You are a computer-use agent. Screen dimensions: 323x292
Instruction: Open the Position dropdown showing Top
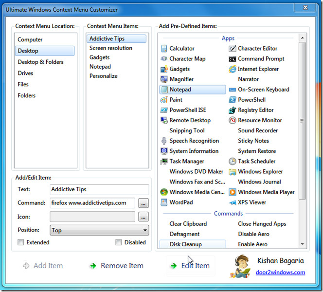(99, 230)
